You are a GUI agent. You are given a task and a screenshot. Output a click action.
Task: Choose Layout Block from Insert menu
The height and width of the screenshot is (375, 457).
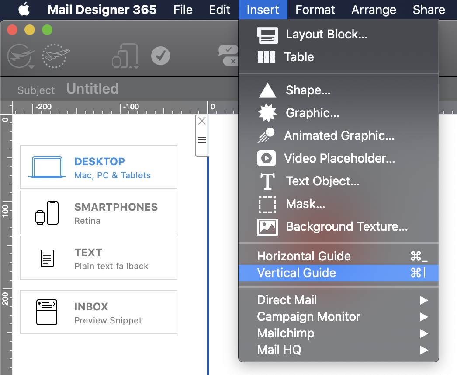pyautogui.click(x=338, y=35)
